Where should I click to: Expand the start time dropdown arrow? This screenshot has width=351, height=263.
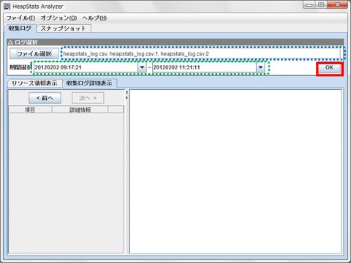pos(142,67)
